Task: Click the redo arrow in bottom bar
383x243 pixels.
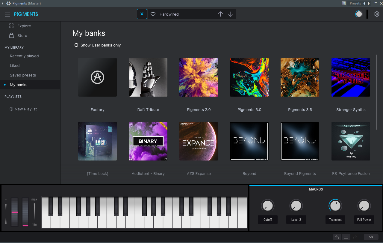Action: pos(355,237)
